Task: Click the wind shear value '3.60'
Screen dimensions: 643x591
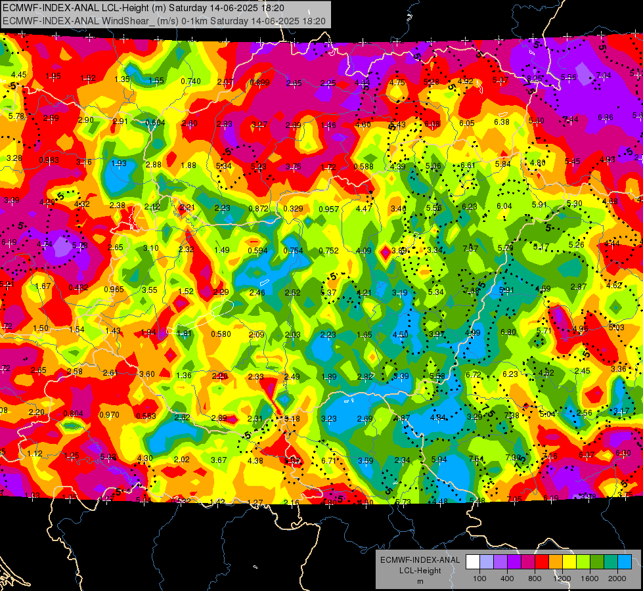Action: coord(147,374)
